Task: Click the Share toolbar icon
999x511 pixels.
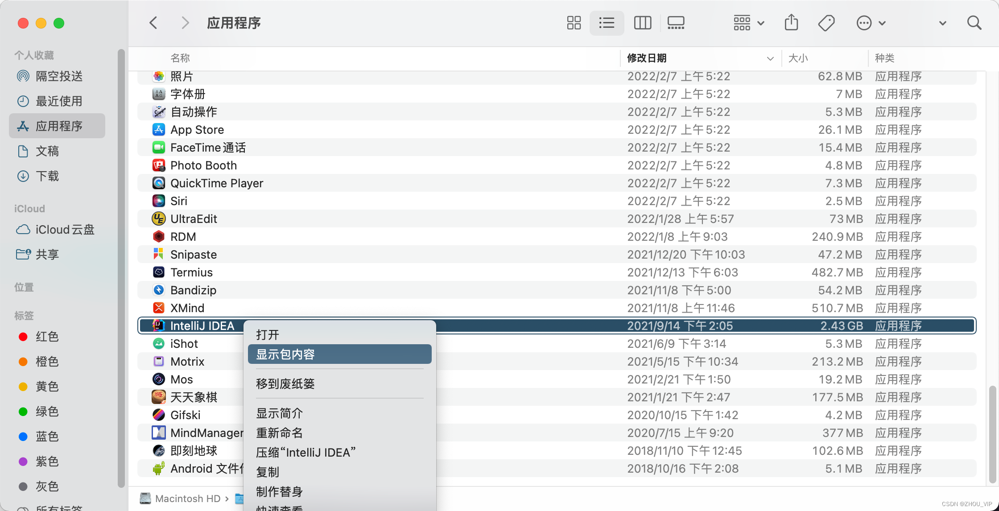Action: (791, 22)
